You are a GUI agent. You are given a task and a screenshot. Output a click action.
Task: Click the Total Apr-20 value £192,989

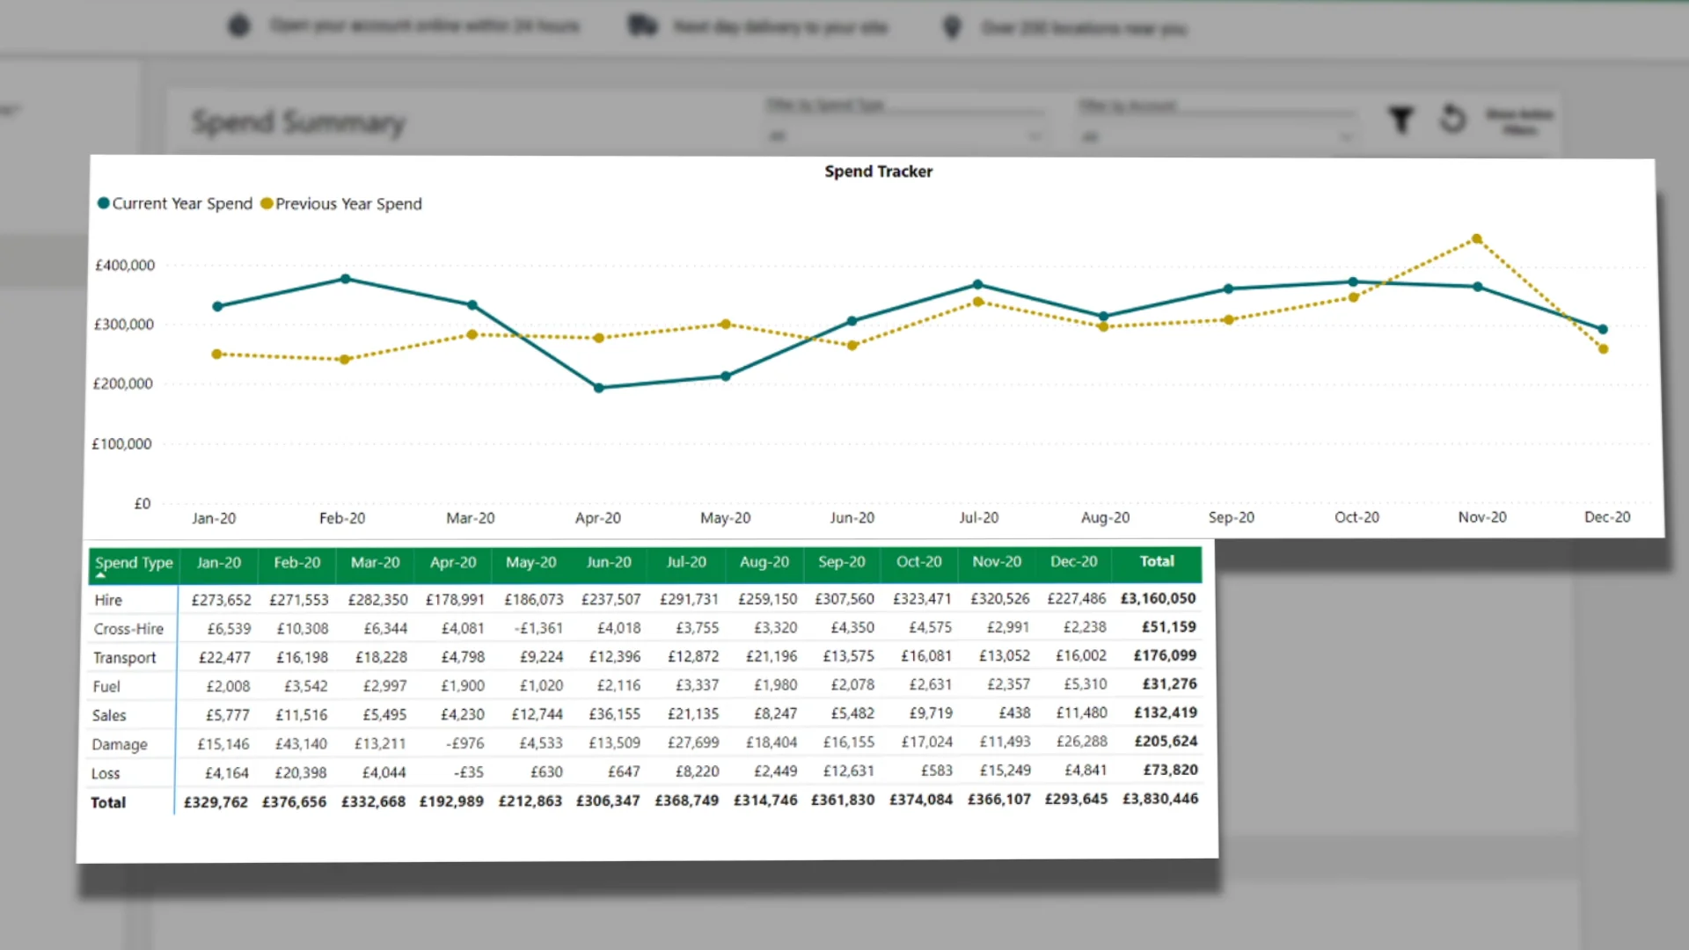[x=451, y=801]
